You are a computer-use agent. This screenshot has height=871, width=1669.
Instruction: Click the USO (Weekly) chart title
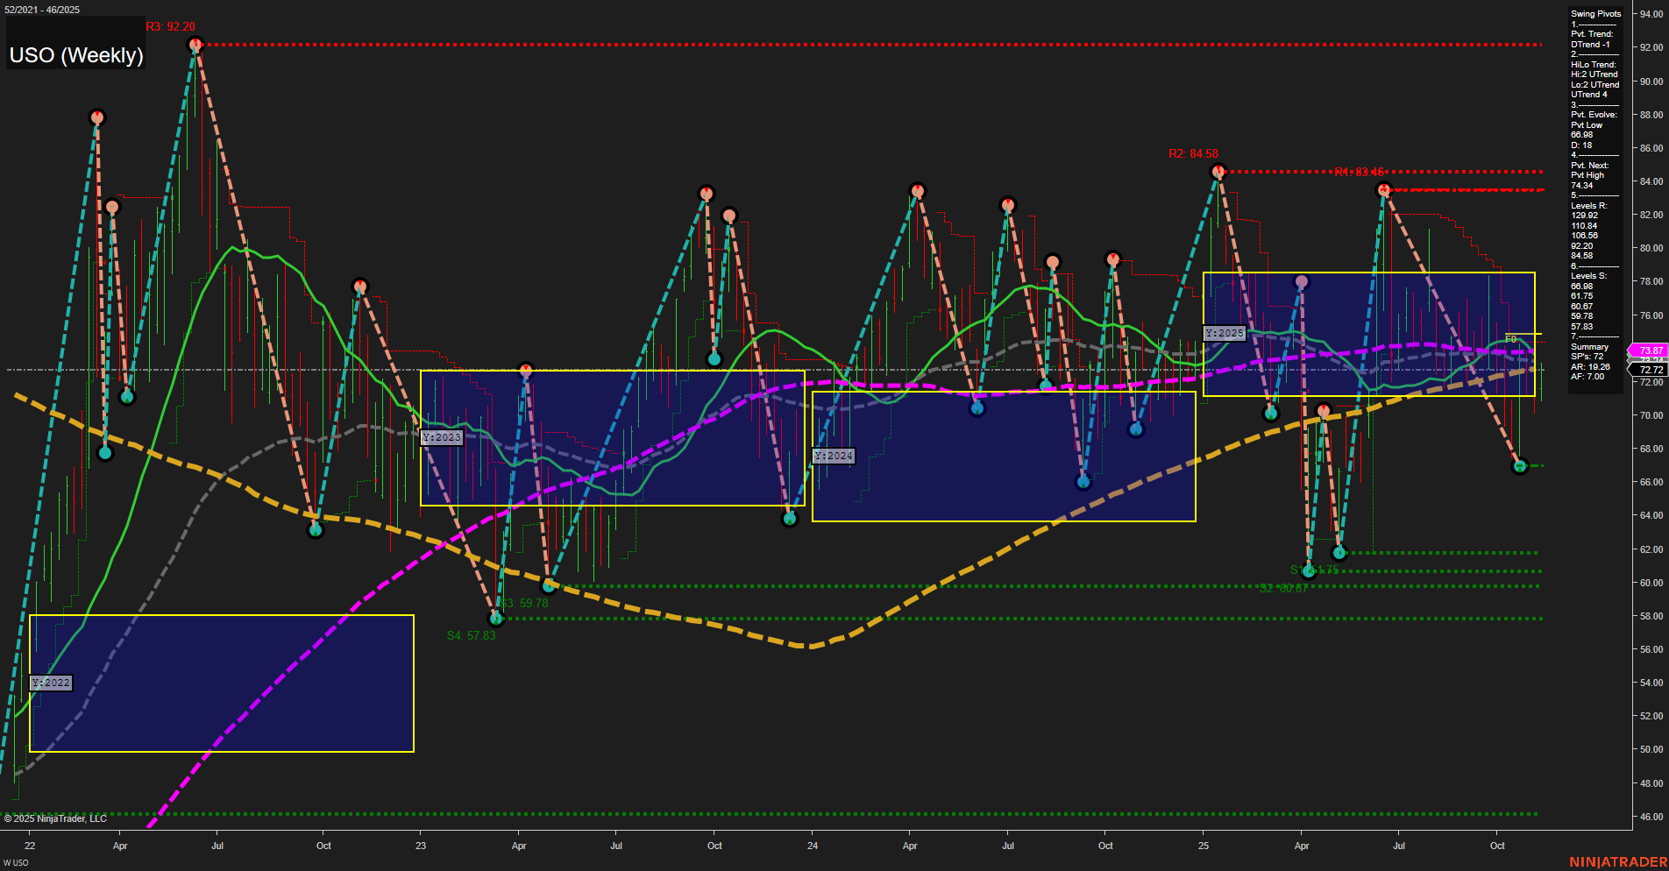click(76, 55)
